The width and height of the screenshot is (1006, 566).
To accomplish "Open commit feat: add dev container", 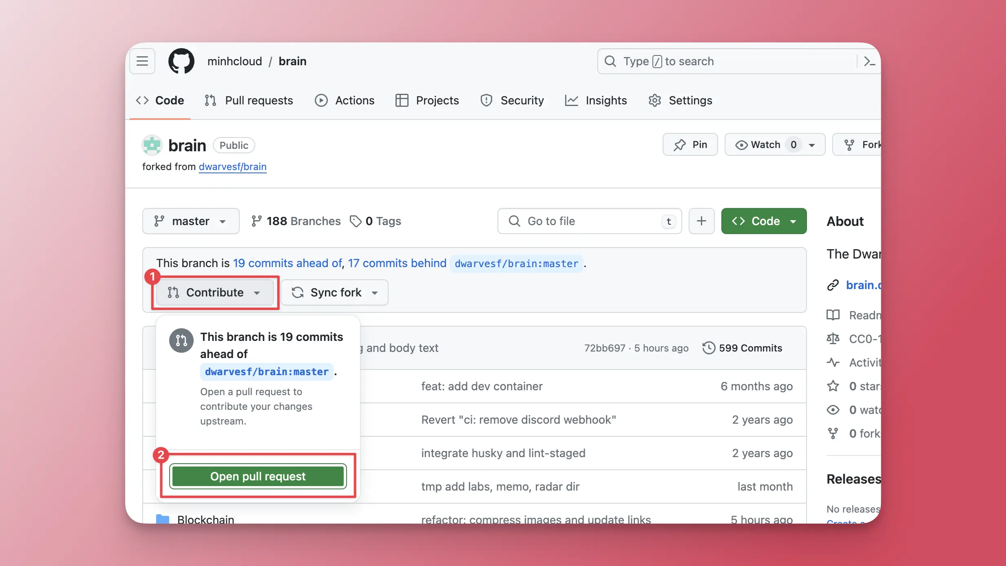I will 482,386.
